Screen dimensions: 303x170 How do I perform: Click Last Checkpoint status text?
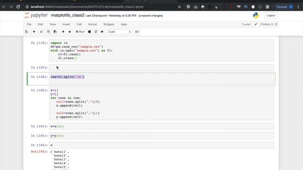(x=111, y=16)
